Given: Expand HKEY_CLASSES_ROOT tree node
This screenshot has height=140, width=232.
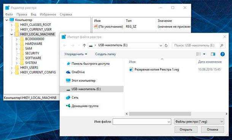Looking at the screenshot, I should pos(11,25).
